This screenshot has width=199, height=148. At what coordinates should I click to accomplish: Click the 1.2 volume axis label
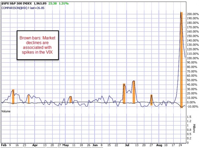[189, 121]
